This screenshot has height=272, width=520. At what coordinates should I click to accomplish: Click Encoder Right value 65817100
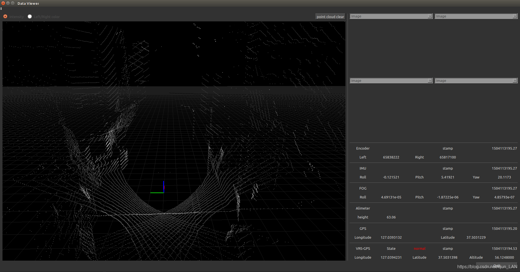[x=448, y=157]
